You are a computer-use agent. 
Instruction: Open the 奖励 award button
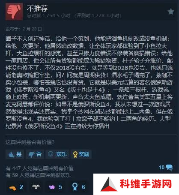(x=81, y=154)
